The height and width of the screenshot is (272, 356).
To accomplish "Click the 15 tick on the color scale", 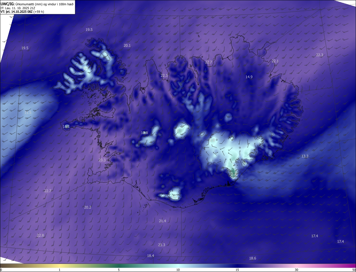I will pos(237,270).
